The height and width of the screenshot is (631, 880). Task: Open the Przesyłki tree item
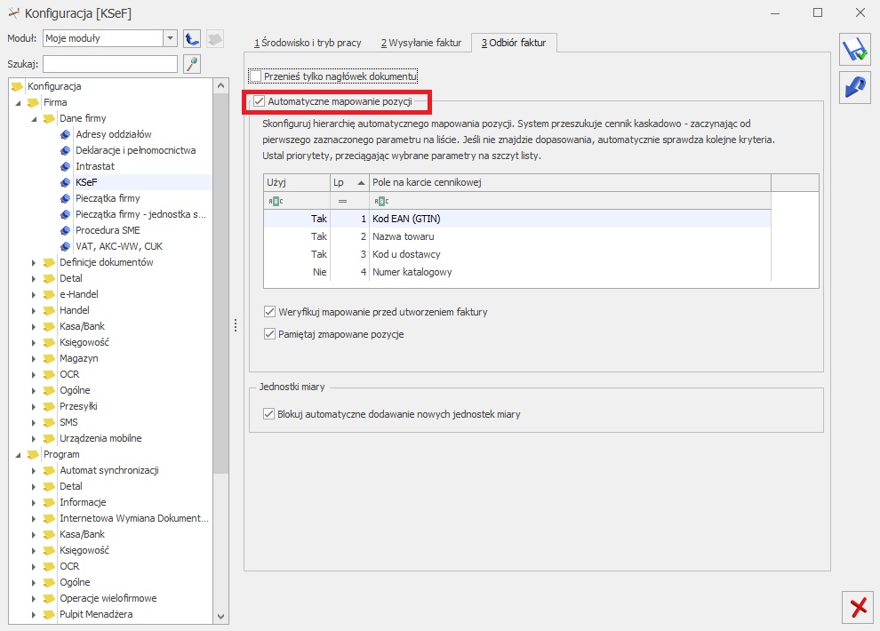coord(78,407)
